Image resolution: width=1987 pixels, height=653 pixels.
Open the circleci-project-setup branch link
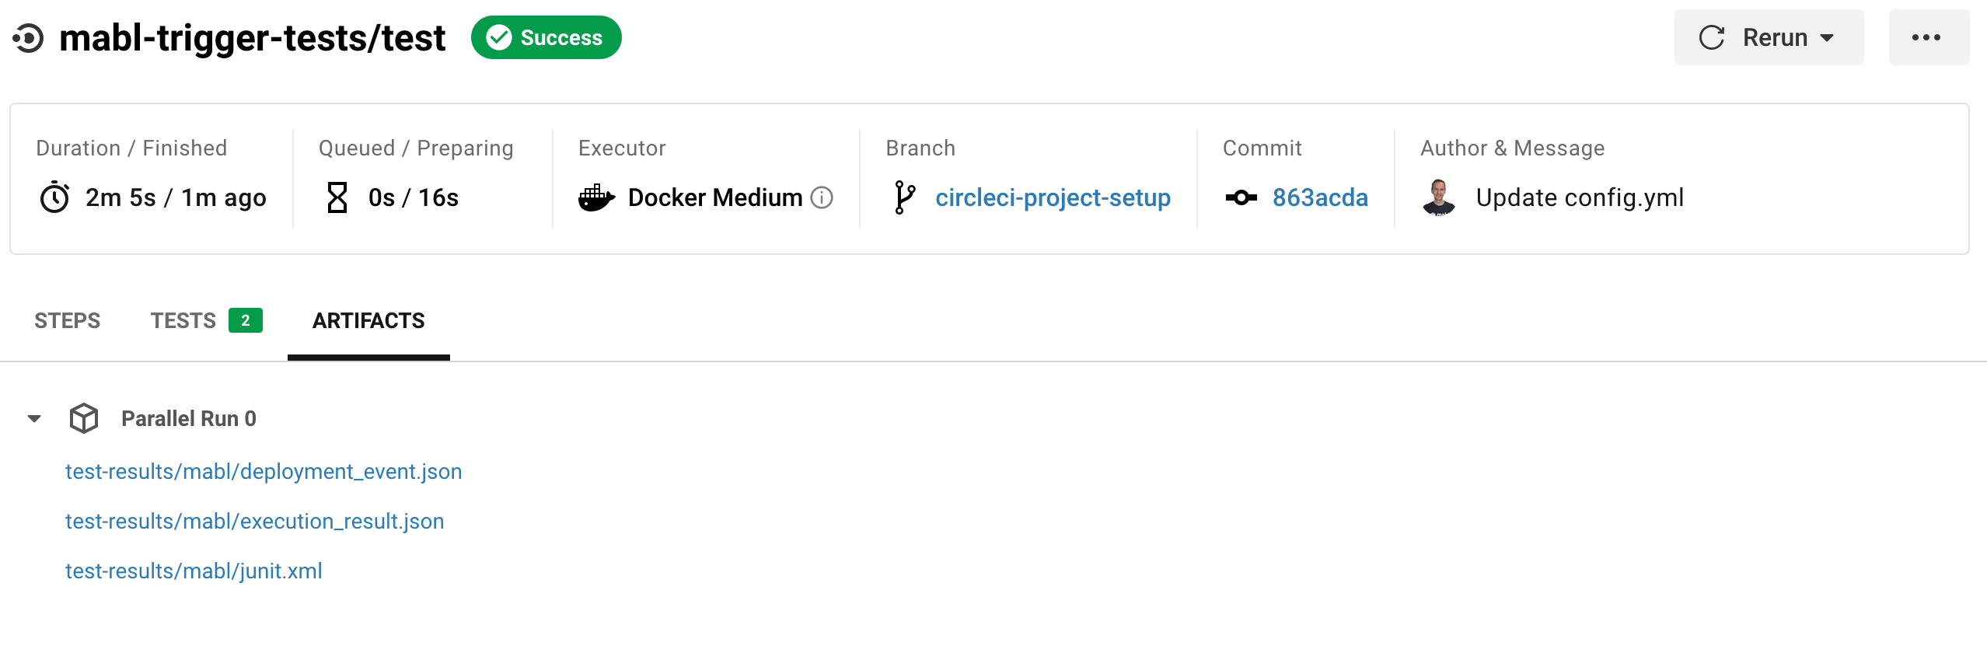pyautogui.click(x=1053, y=197)
